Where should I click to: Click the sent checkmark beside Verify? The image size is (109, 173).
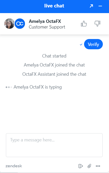click(x=81, y=45)
